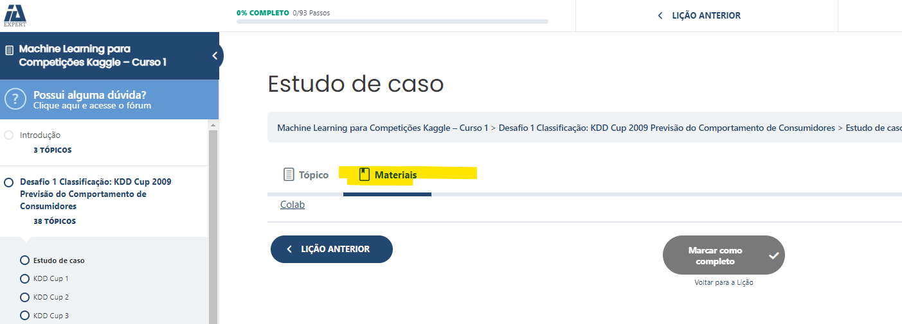Select the Materiais tab

(x=388, y=175)
